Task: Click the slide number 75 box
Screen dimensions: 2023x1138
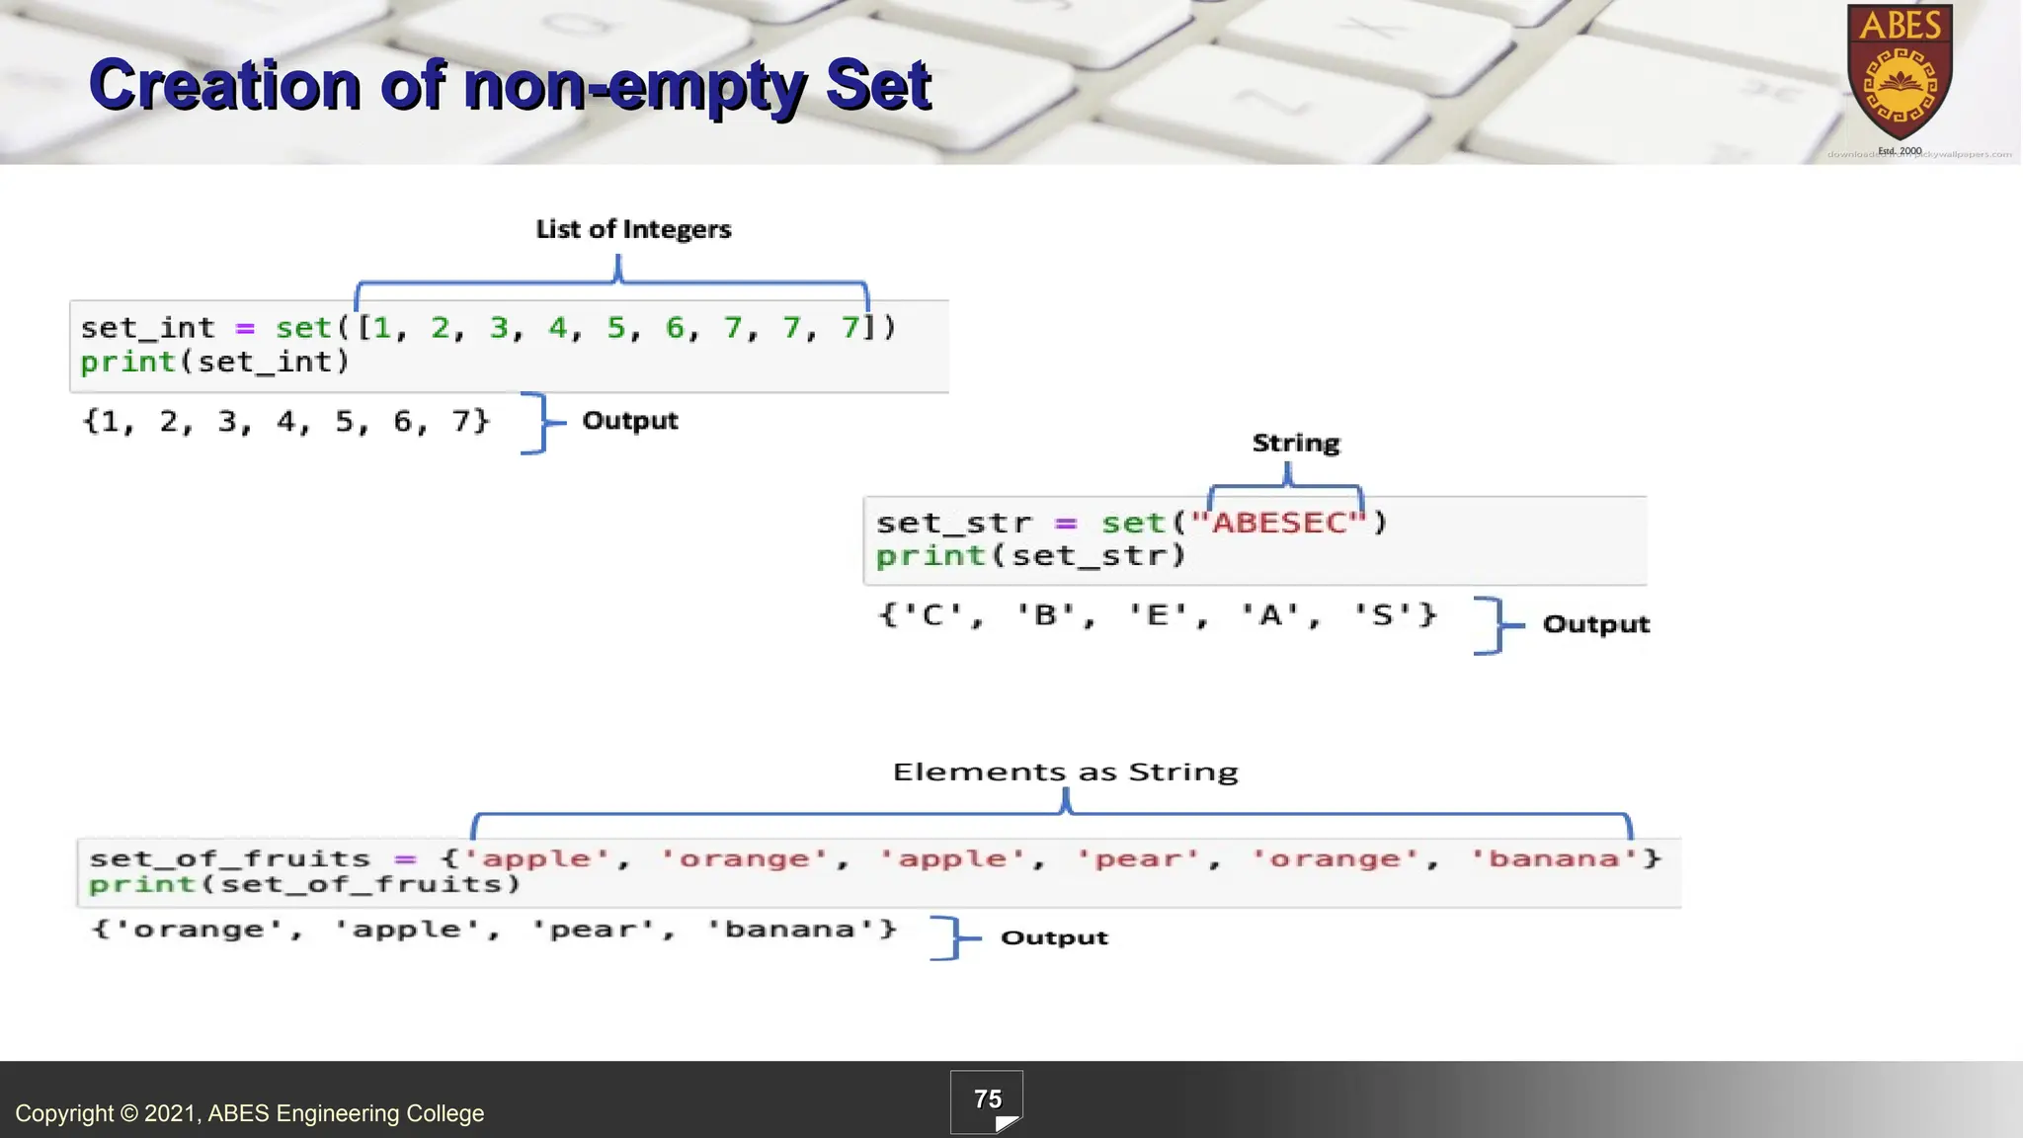Action: (x=986, y=1100)
